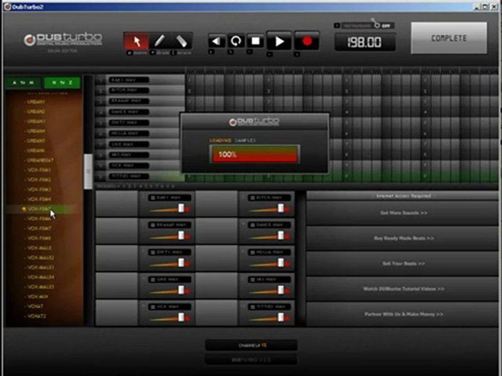The height and width of the screenshot is (376, 502).
Task: Click the DANCE.wav channel volume slider handle
Action: pos(281,236)
